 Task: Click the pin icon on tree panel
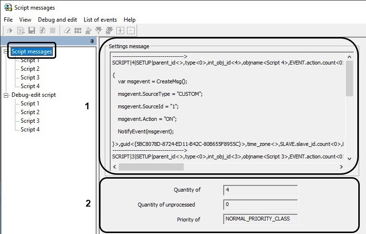[x=92, y=42]
